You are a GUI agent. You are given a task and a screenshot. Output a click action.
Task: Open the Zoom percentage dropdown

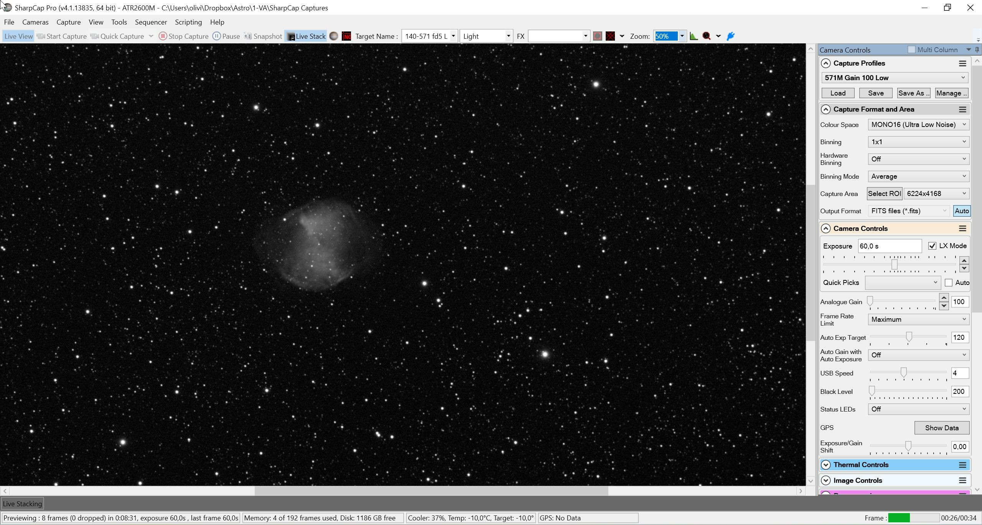click(x=682, y=36)
